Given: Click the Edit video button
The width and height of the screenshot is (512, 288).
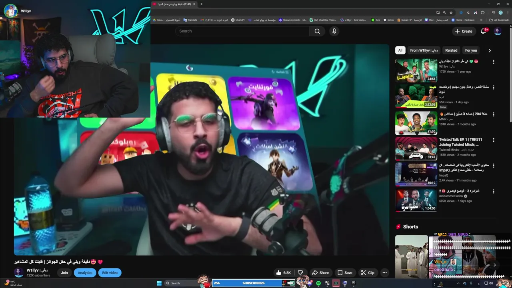Looking at the screenshot, I should pyautogui.click(x=110, y=273).
